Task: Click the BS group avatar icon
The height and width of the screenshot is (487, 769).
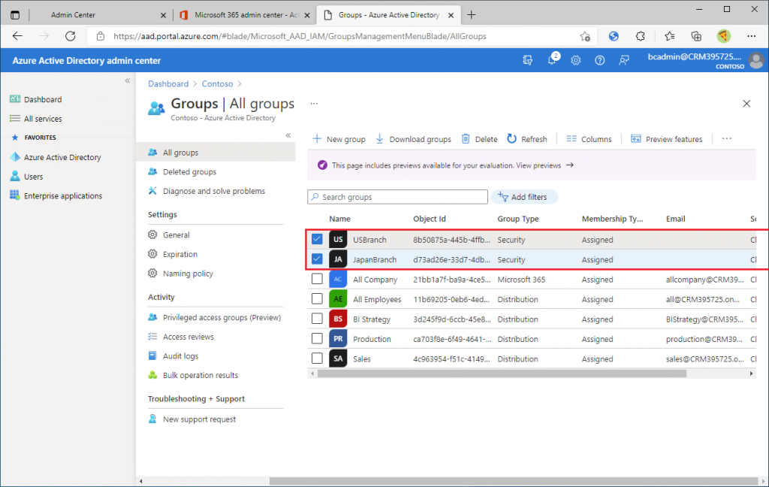Action: 338,319
